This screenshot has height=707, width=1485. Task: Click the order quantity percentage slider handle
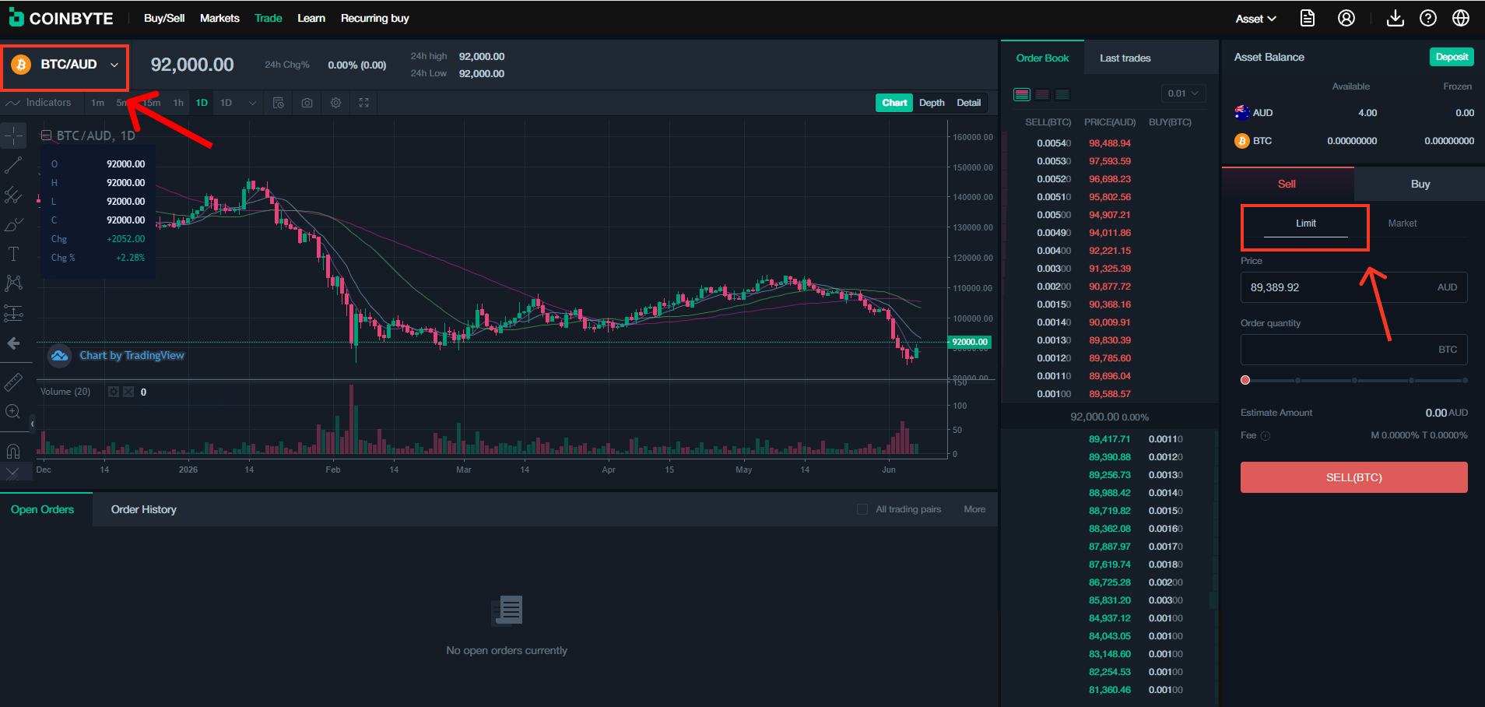[1245, 380]
